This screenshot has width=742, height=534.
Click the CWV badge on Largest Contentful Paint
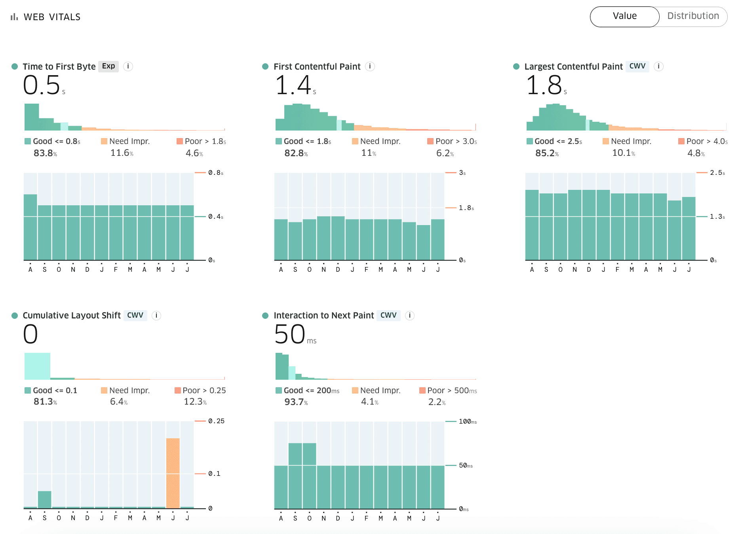637,66
